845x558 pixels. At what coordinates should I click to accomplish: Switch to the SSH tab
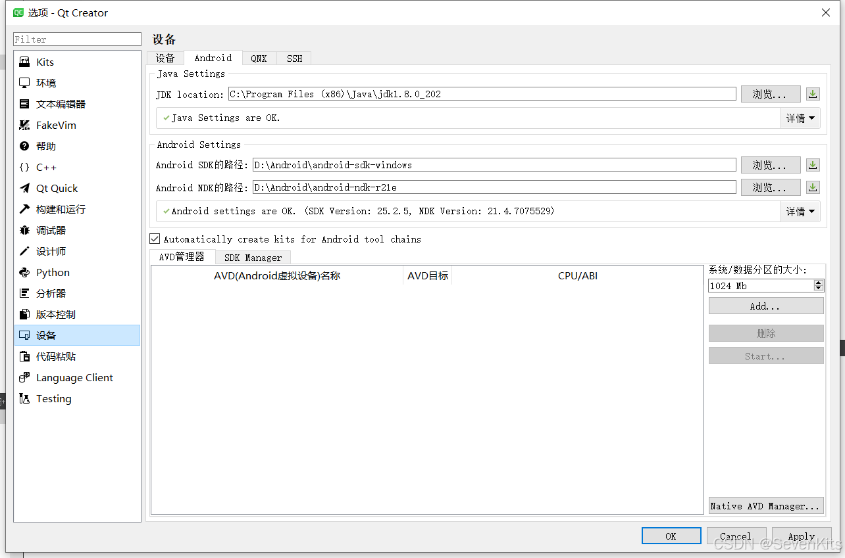tap(294, 58)
